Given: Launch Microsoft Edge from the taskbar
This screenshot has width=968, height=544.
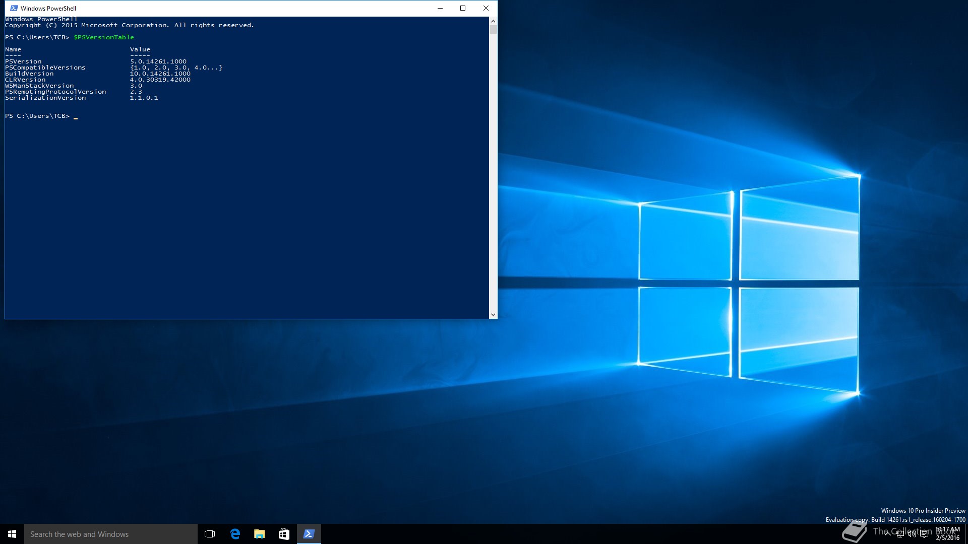Looking at the screenshot, I should (235, 534).
